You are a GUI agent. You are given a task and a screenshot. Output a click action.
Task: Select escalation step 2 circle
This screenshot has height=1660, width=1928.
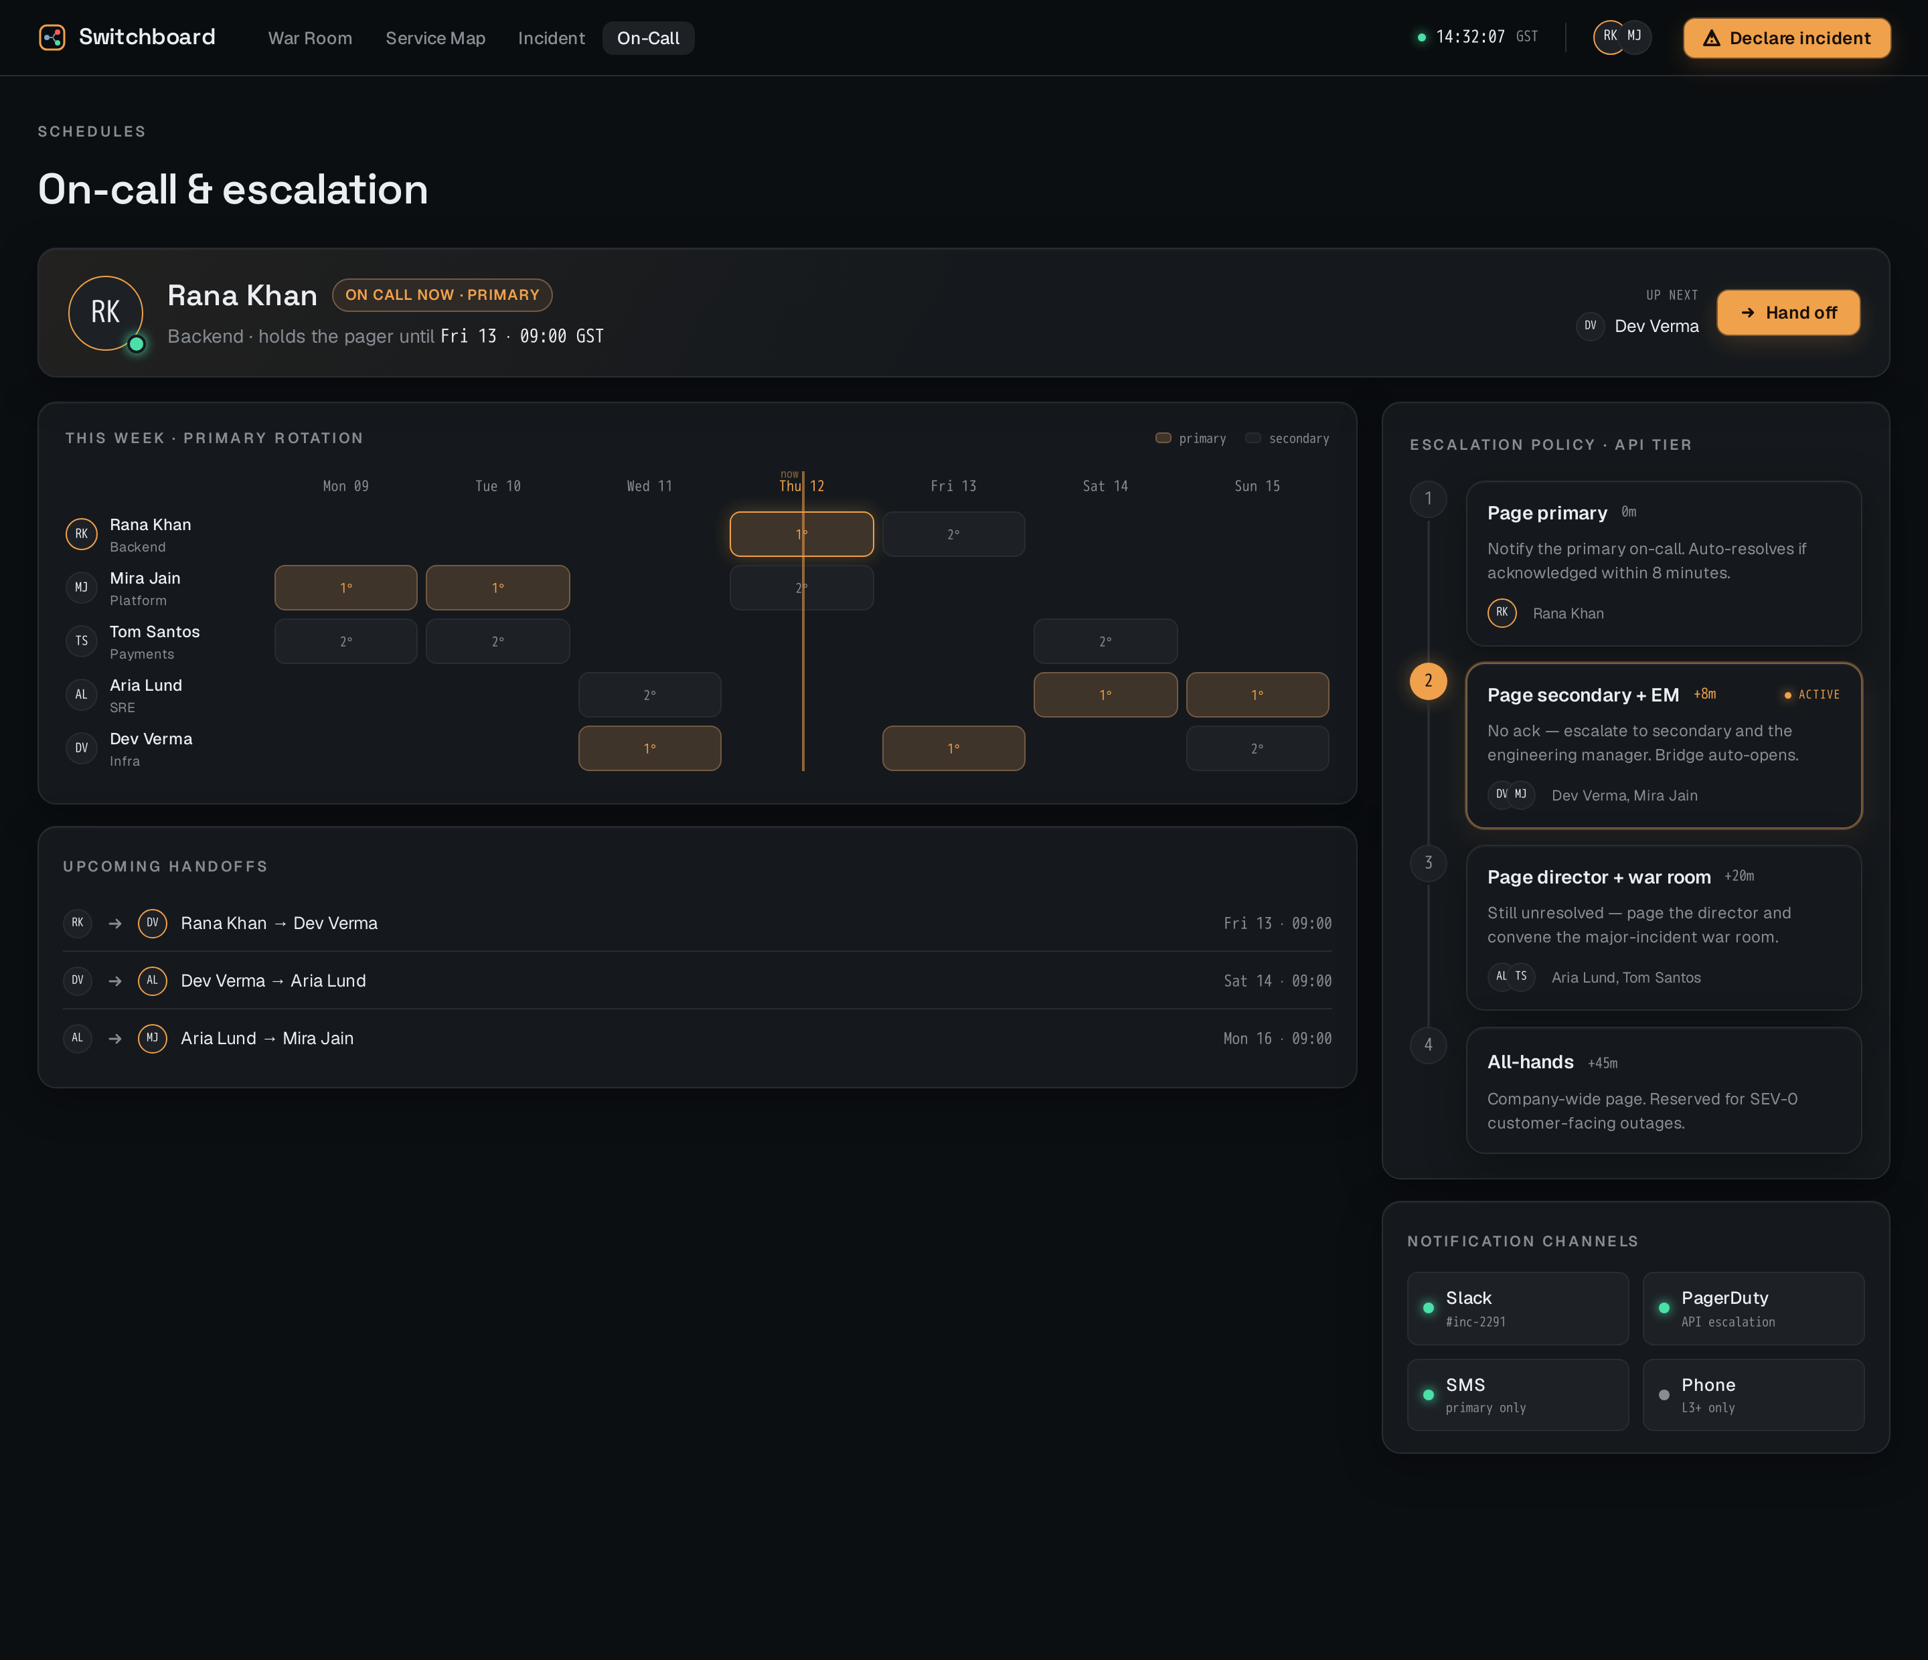1429,681
